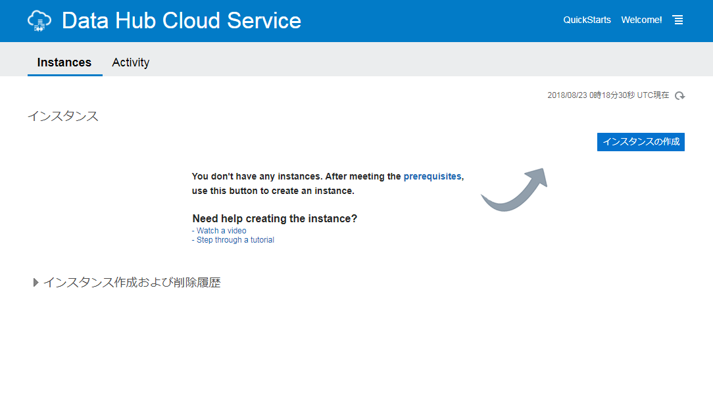Open the QuickStarts link

(587, 20)
